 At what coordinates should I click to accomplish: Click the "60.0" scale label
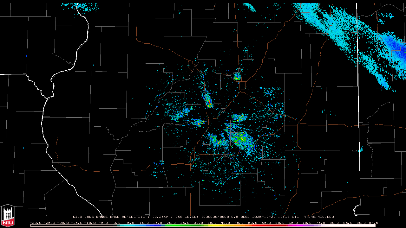(x=280, y=223)
